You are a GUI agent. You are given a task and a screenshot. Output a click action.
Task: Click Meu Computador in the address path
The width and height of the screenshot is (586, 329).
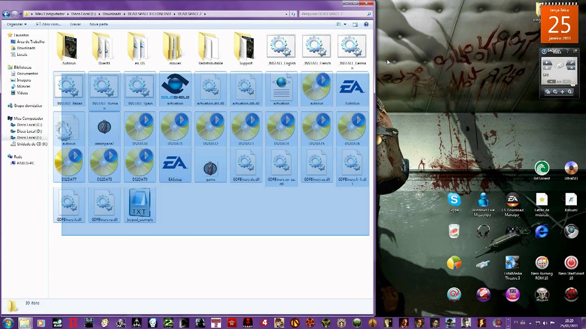point(50,14)
